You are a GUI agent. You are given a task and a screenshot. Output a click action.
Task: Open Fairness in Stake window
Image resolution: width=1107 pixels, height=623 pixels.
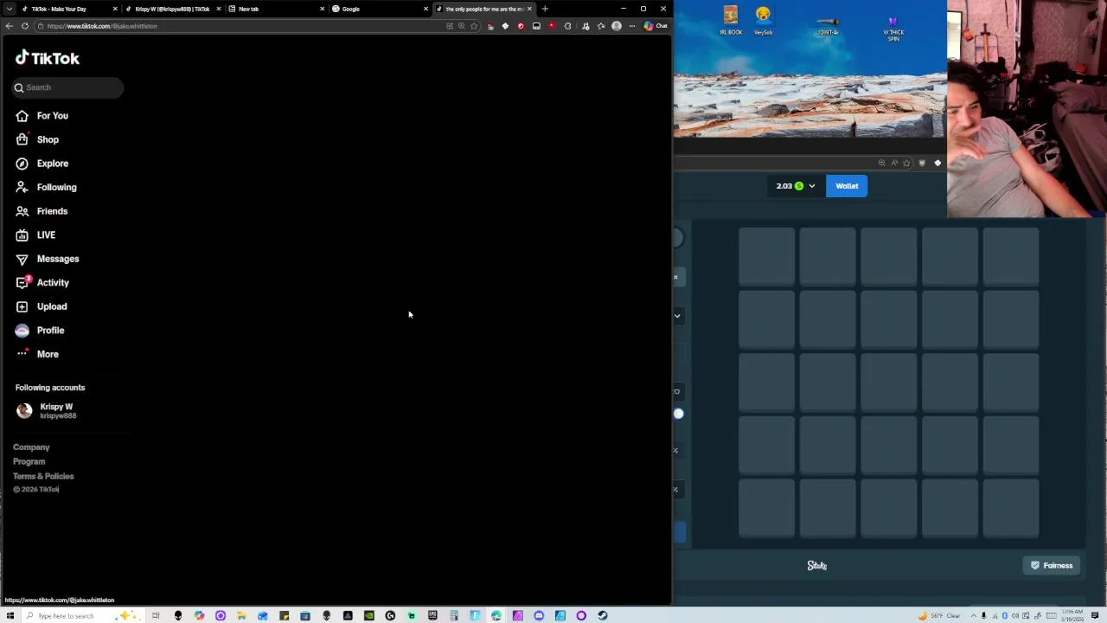coord(1052,566)
